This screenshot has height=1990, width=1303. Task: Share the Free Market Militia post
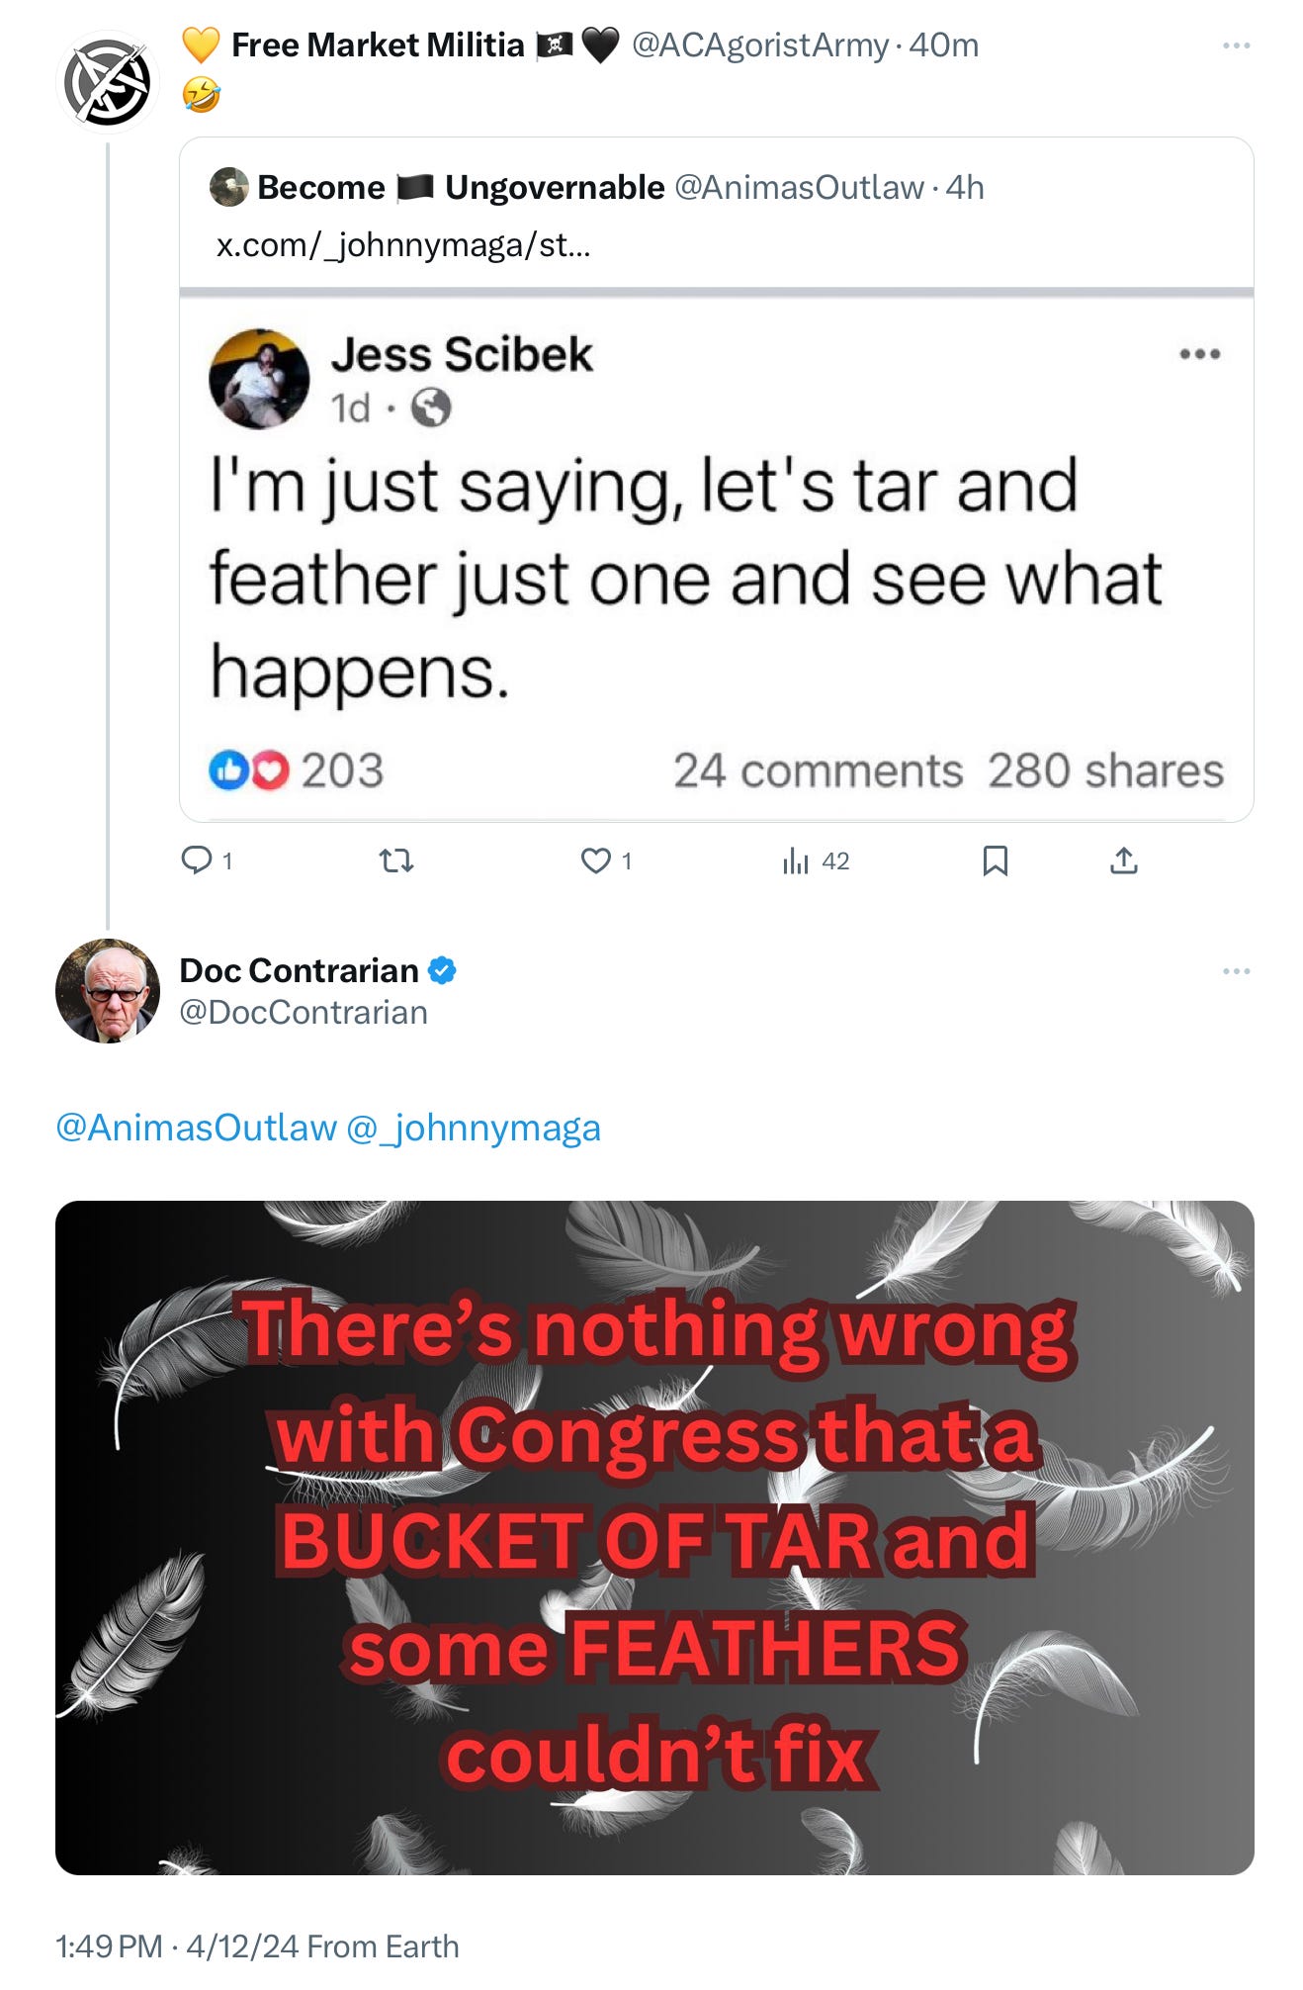[1124, 861]
